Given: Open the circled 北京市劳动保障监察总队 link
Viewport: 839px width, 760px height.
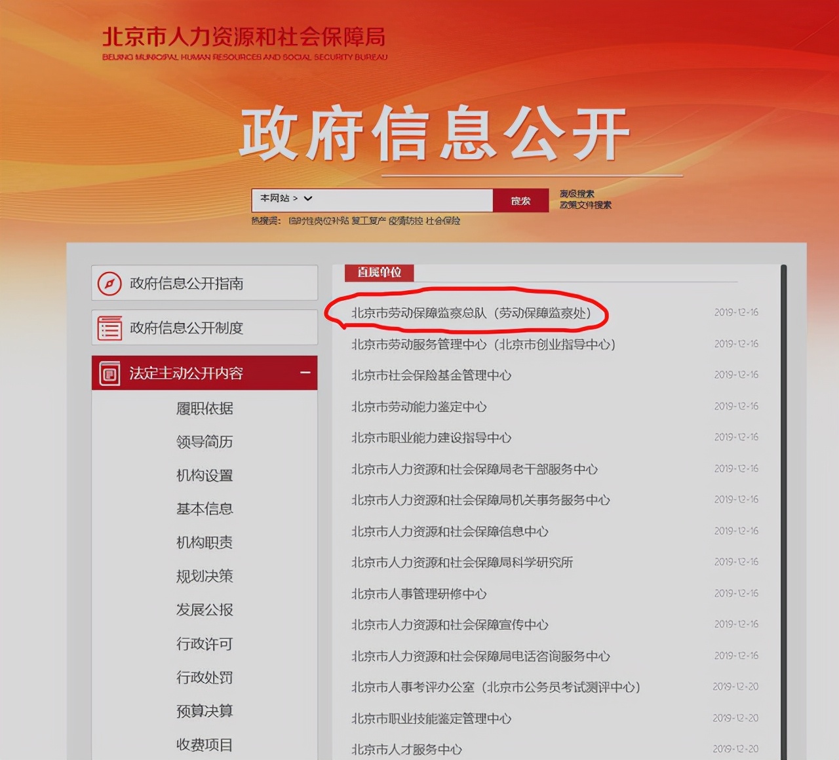Looking at the screenshot, I should click(472, 313).
